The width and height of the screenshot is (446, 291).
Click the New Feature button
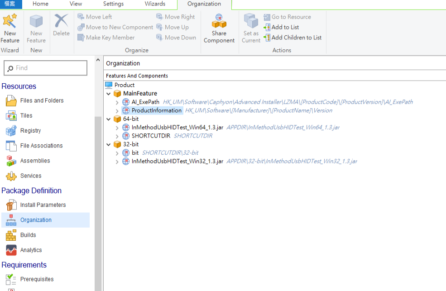coord(36,29)
